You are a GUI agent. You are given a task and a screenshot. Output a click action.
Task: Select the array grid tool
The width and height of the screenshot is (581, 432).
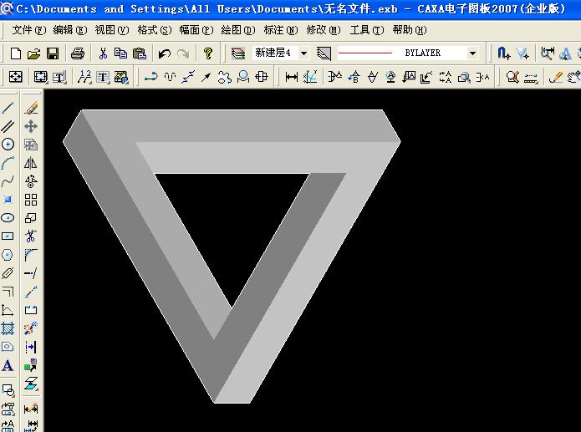(31, 200)
